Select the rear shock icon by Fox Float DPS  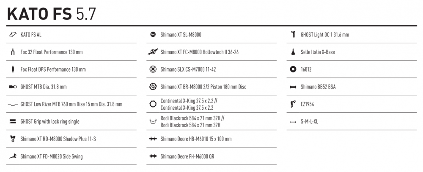click(x=13, y=69)
